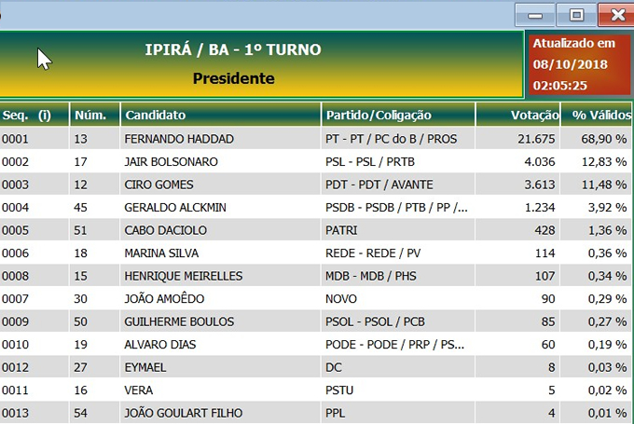This screenshot has height=424, width=634.
Task: Sort by the Seq. (i) column header
Action: (x=34, y=115)
